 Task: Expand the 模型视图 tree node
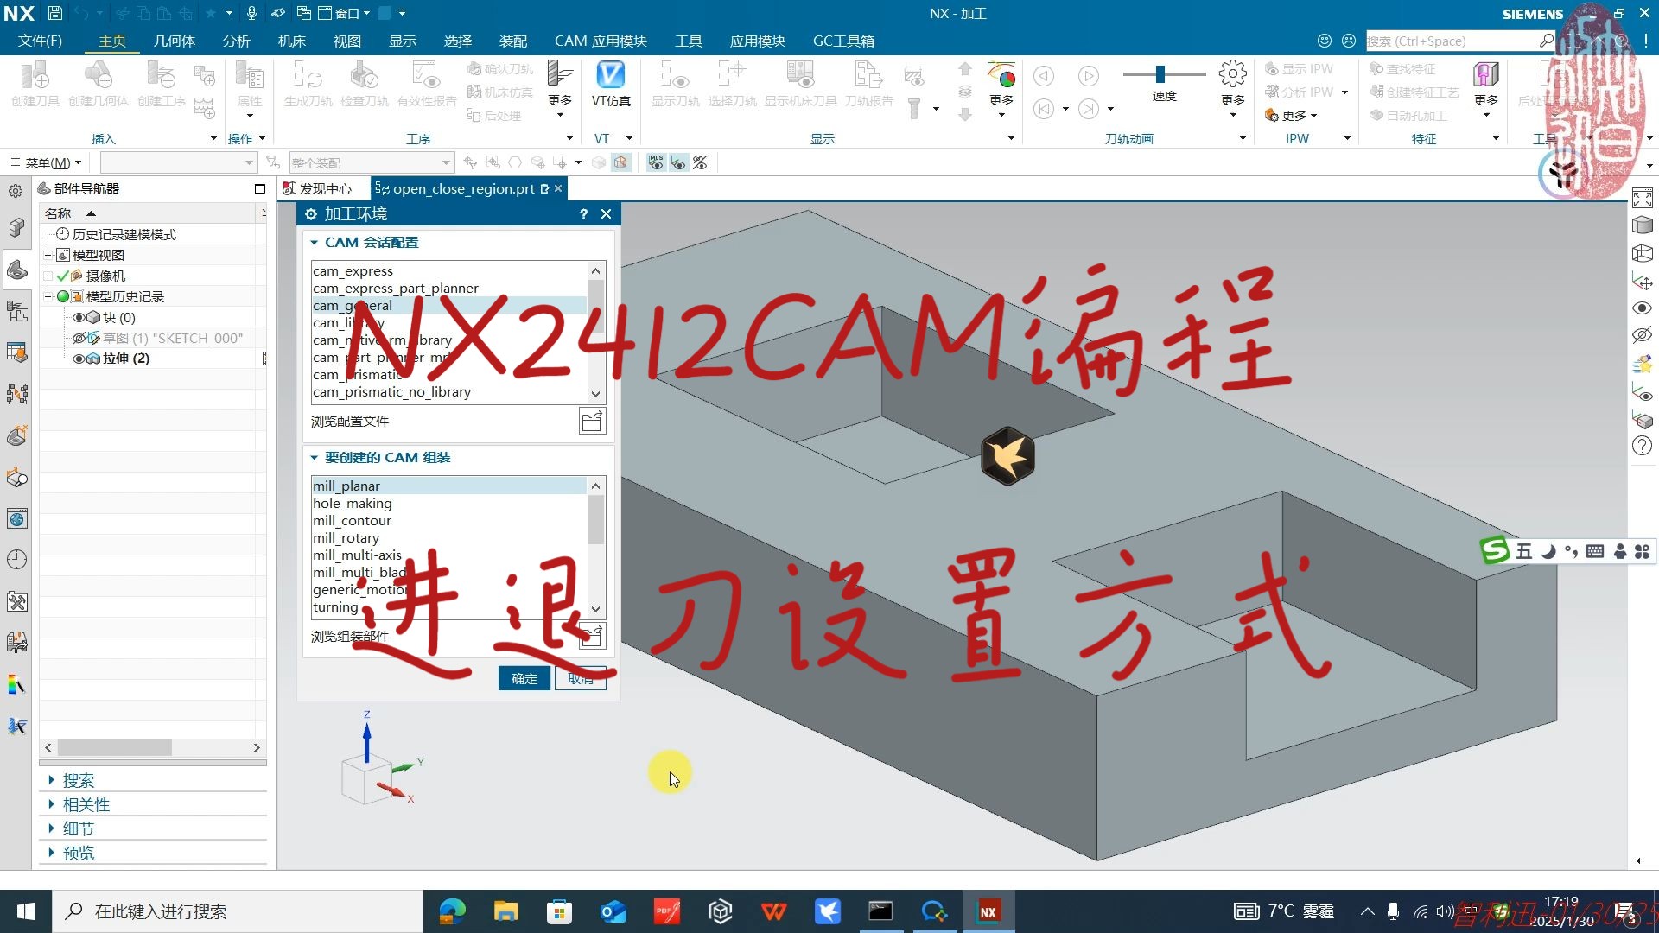coord(48,254)
